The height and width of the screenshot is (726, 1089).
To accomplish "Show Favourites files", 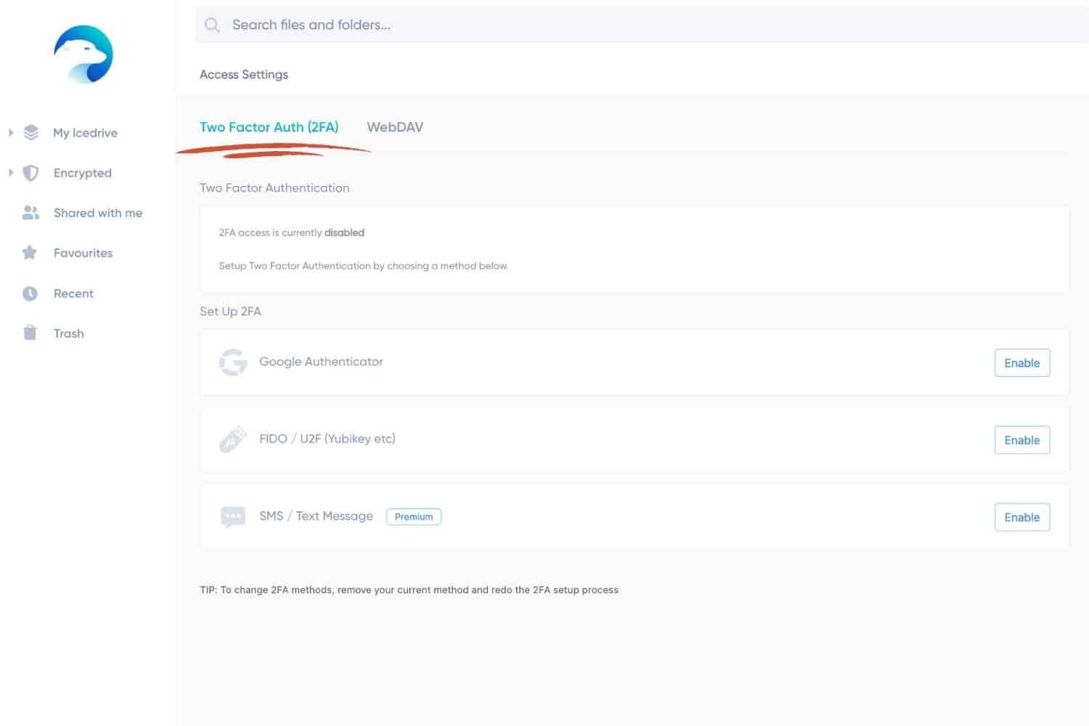I will click(x=83, y=253).
